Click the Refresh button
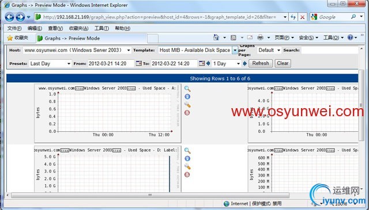The height and width of the screenshot is (210, 369). click(x=261, y=63)
